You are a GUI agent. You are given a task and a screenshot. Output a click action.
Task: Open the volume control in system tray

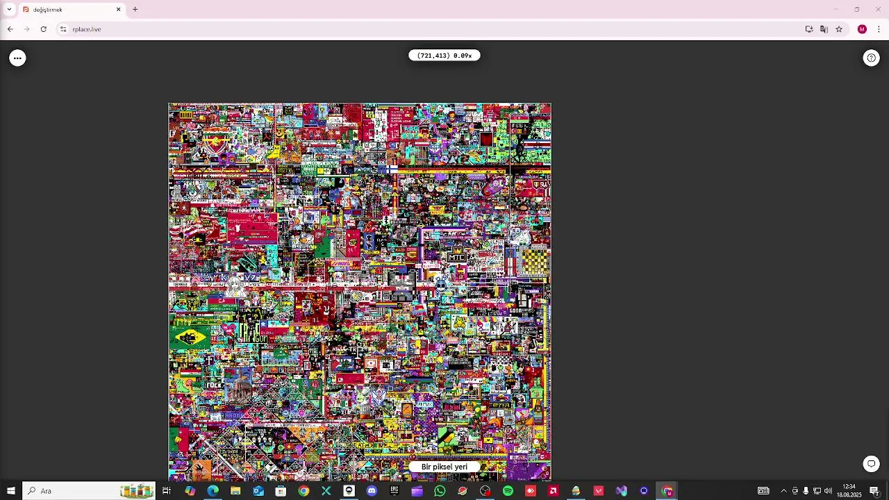pyautogui.click(x=828, y=491)
